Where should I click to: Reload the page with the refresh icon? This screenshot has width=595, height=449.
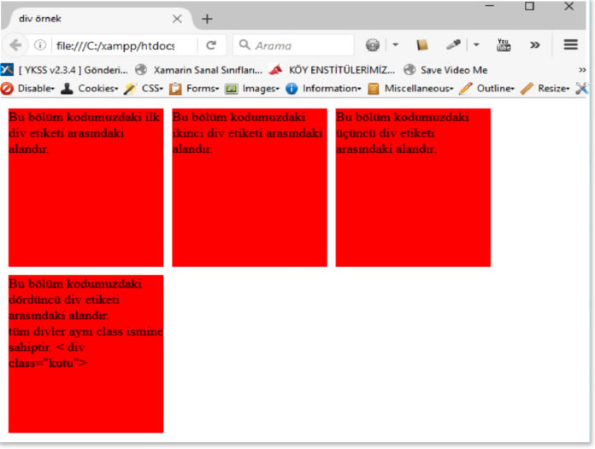coord(211,45)
